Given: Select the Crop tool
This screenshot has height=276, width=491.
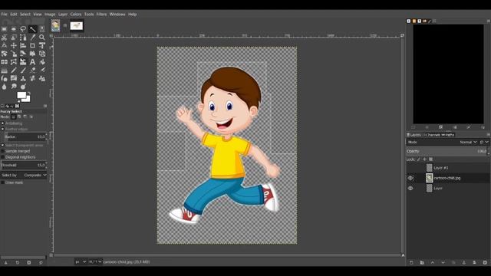Looking at the screenshot, I should pyautogui.click(x=32, y=46).
